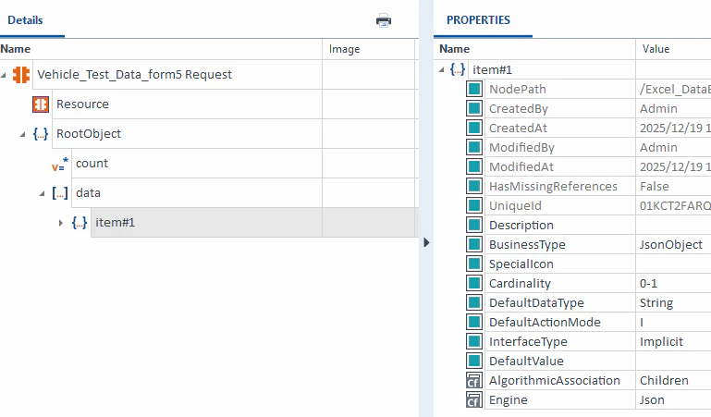Viewport: 711px width, 417px height.
Task: Click the UniqueId property name
Action: [x=515, y=206]
